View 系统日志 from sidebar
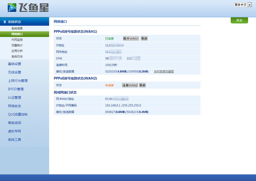256x181 pixels. [x=17, y=57]
